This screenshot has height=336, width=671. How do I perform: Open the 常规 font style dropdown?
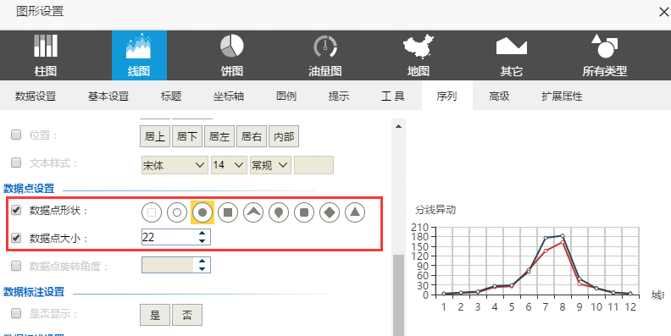[x=270, y=165]
